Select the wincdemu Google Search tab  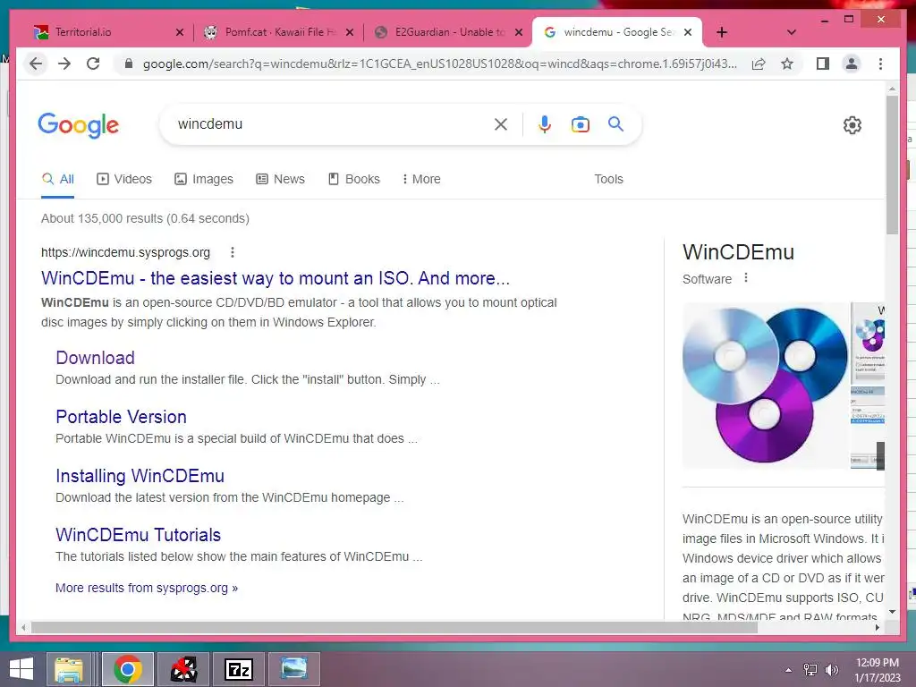[x=617, y=32]
